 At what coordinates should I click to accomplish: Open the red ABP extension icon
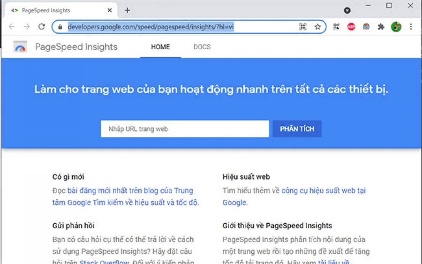coord(351,27)
